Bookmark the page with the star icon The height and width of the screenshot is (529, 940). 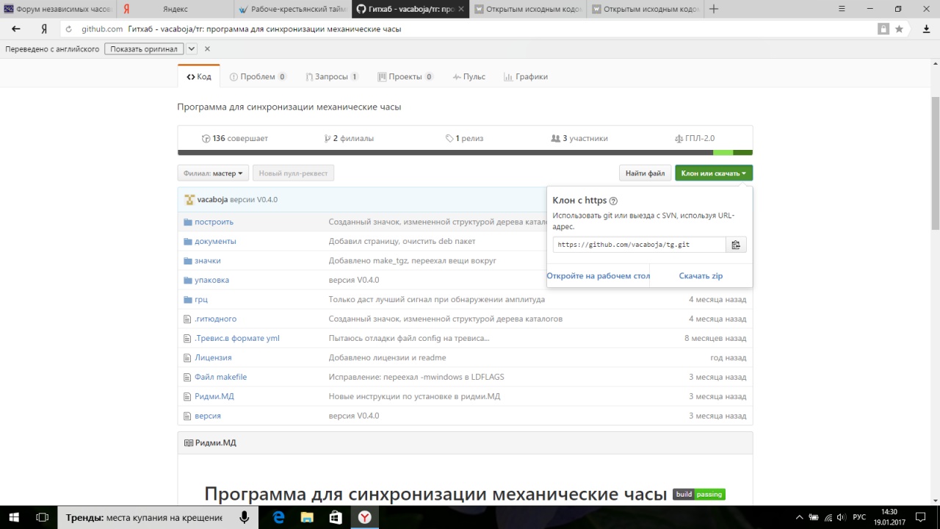[x=899, y=29]
